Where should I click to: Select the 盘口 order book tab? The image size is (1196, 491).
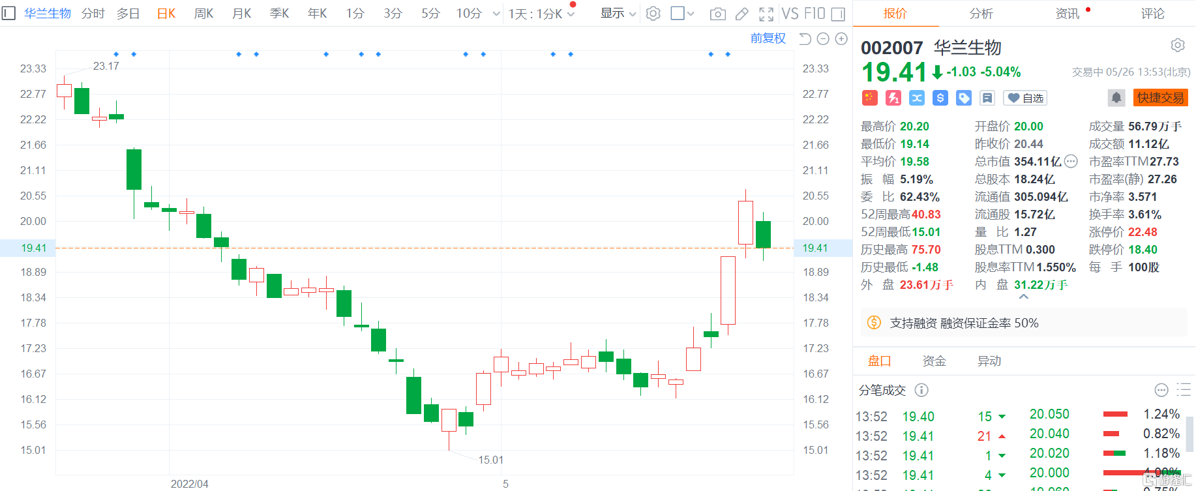click(879, 361)
